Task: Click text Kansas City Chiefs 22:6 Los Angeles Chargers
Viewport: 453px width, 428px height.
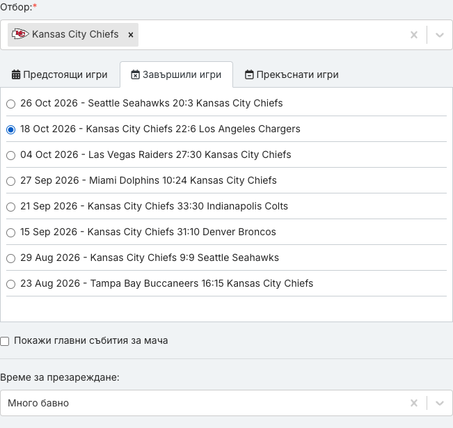Action: (x=193, y=129)
